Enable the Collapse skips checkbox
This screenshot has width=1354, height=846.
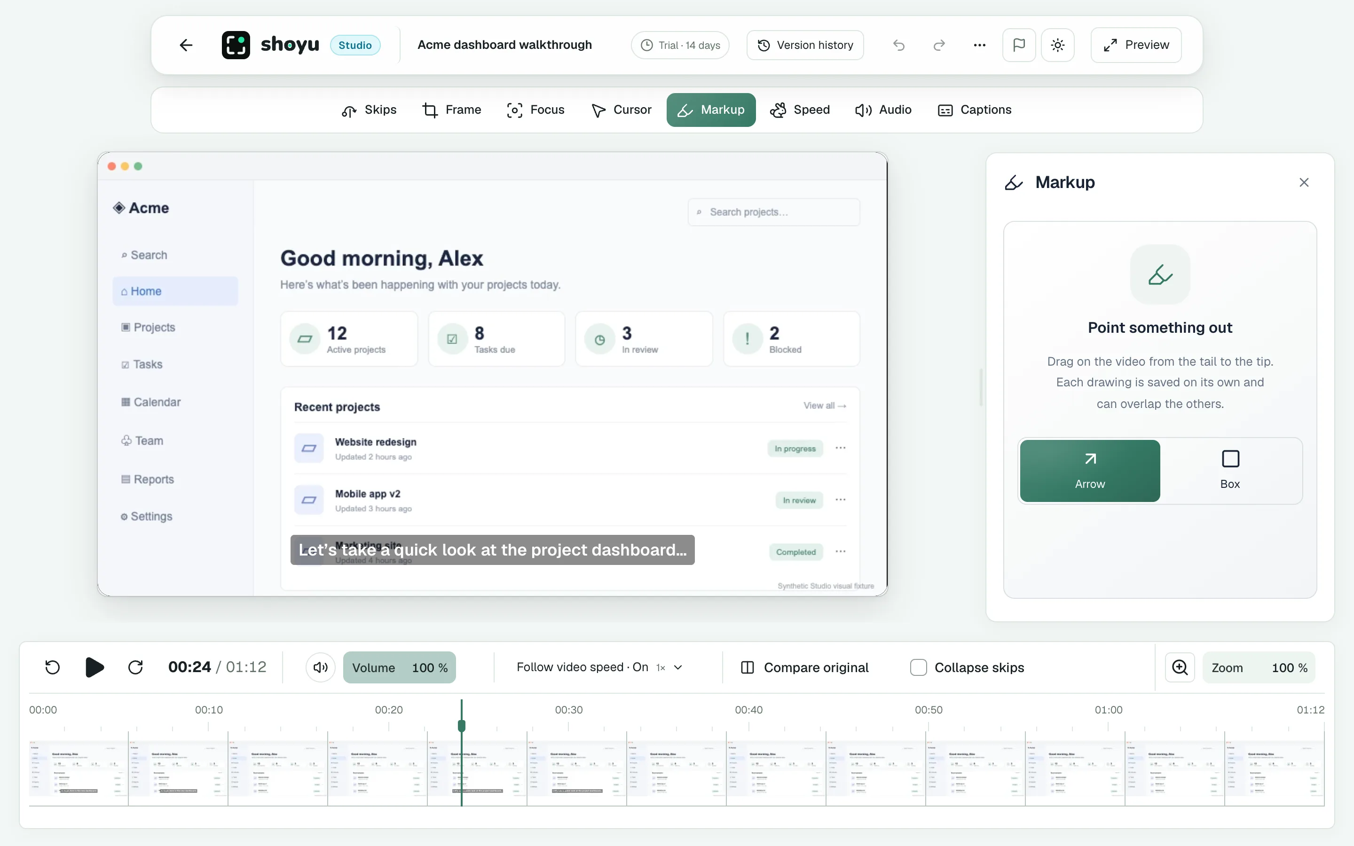(918, 667)
